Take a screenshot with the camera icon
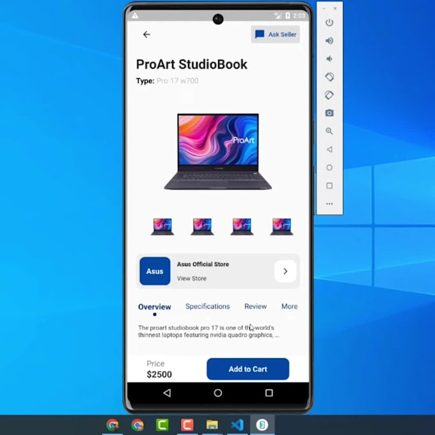The width and height of the screenshot is (435, 435). click(329, 113)
